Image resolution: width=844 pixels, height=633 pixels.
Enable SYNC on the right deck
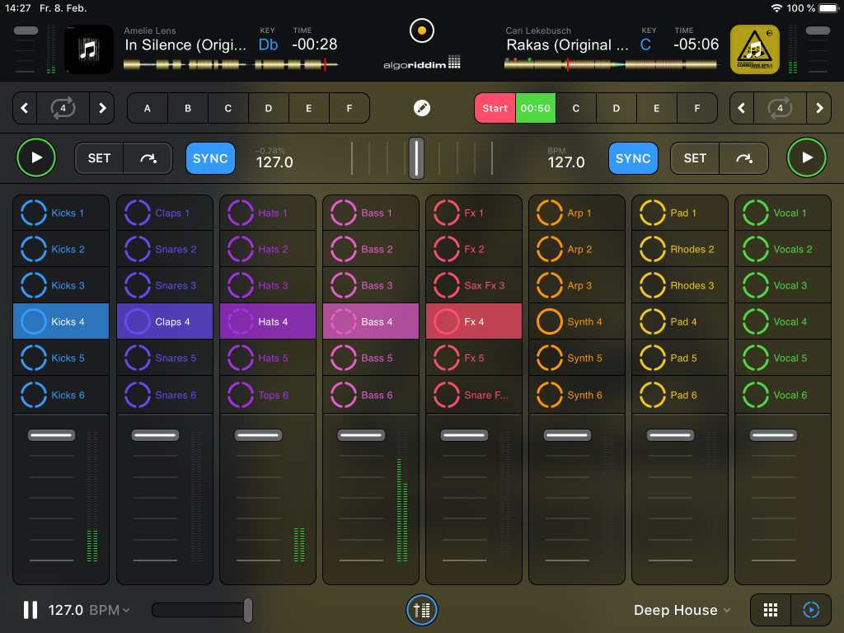pyautogui.click(x=633, y=157)
